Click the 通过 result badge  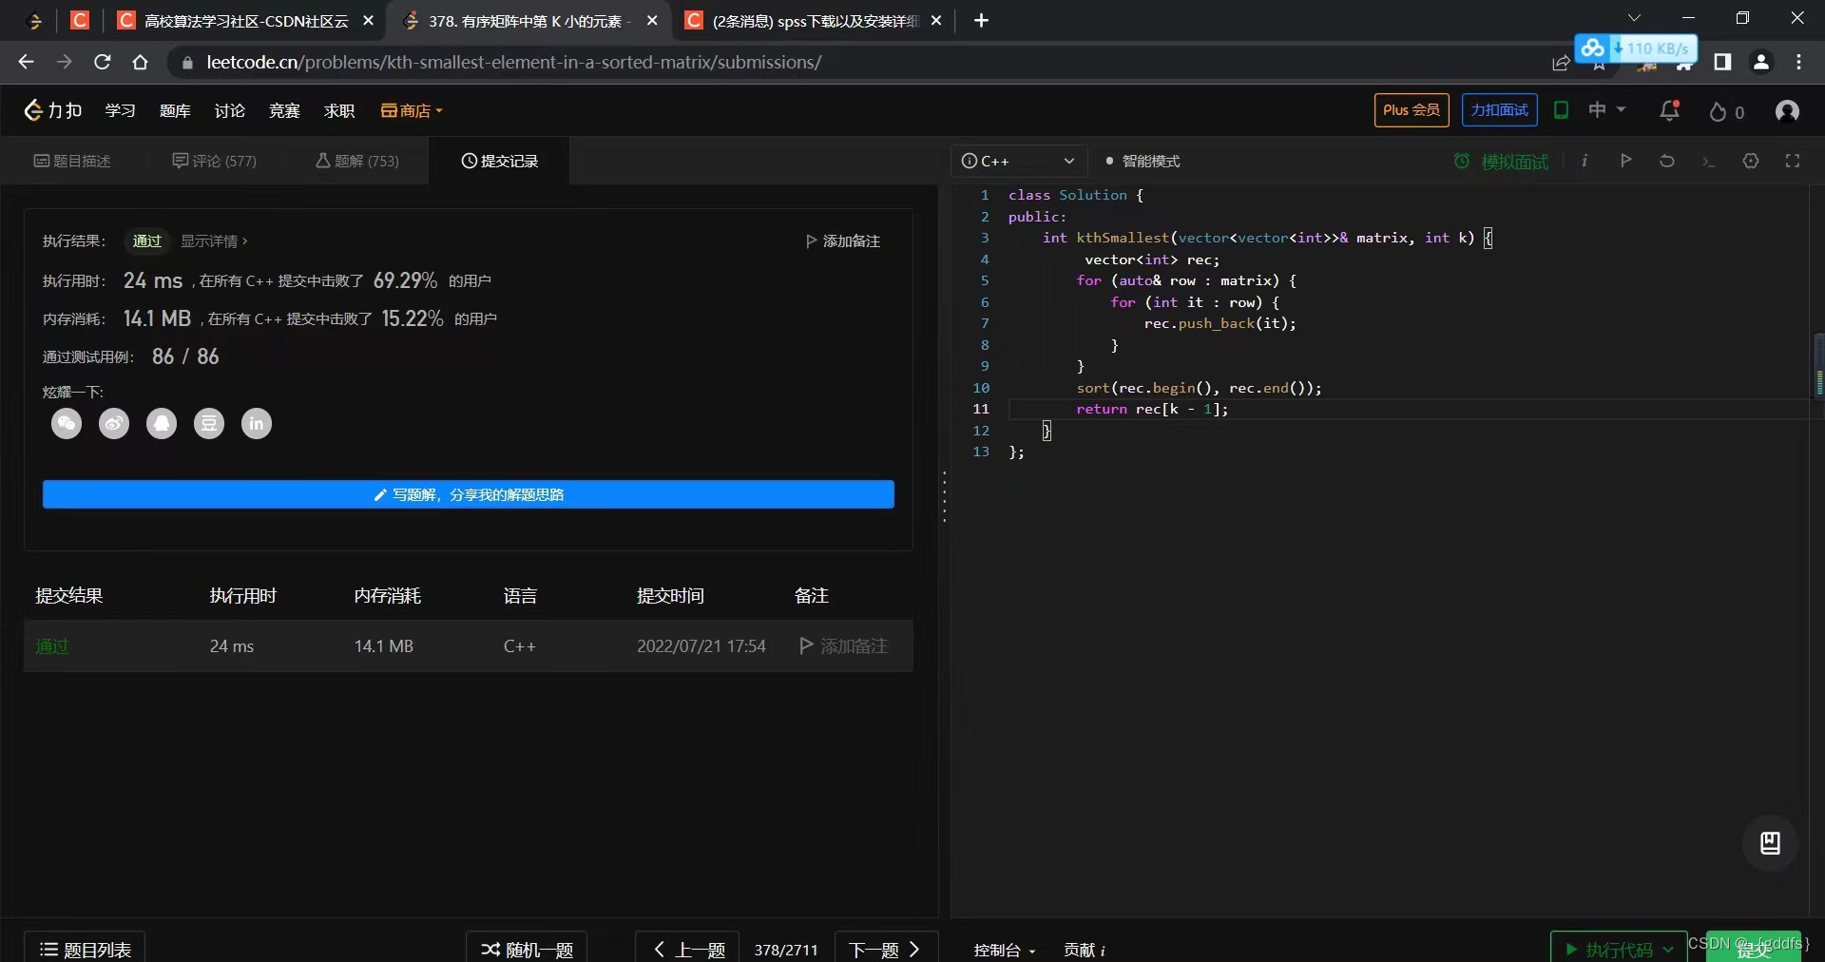tap(146, 241)
